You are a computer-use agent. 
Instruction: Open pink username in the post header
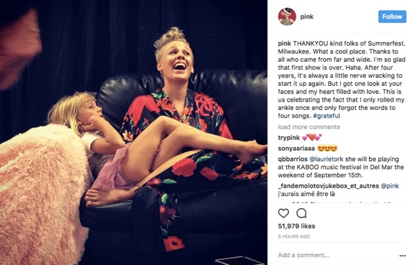click(307, 16)
